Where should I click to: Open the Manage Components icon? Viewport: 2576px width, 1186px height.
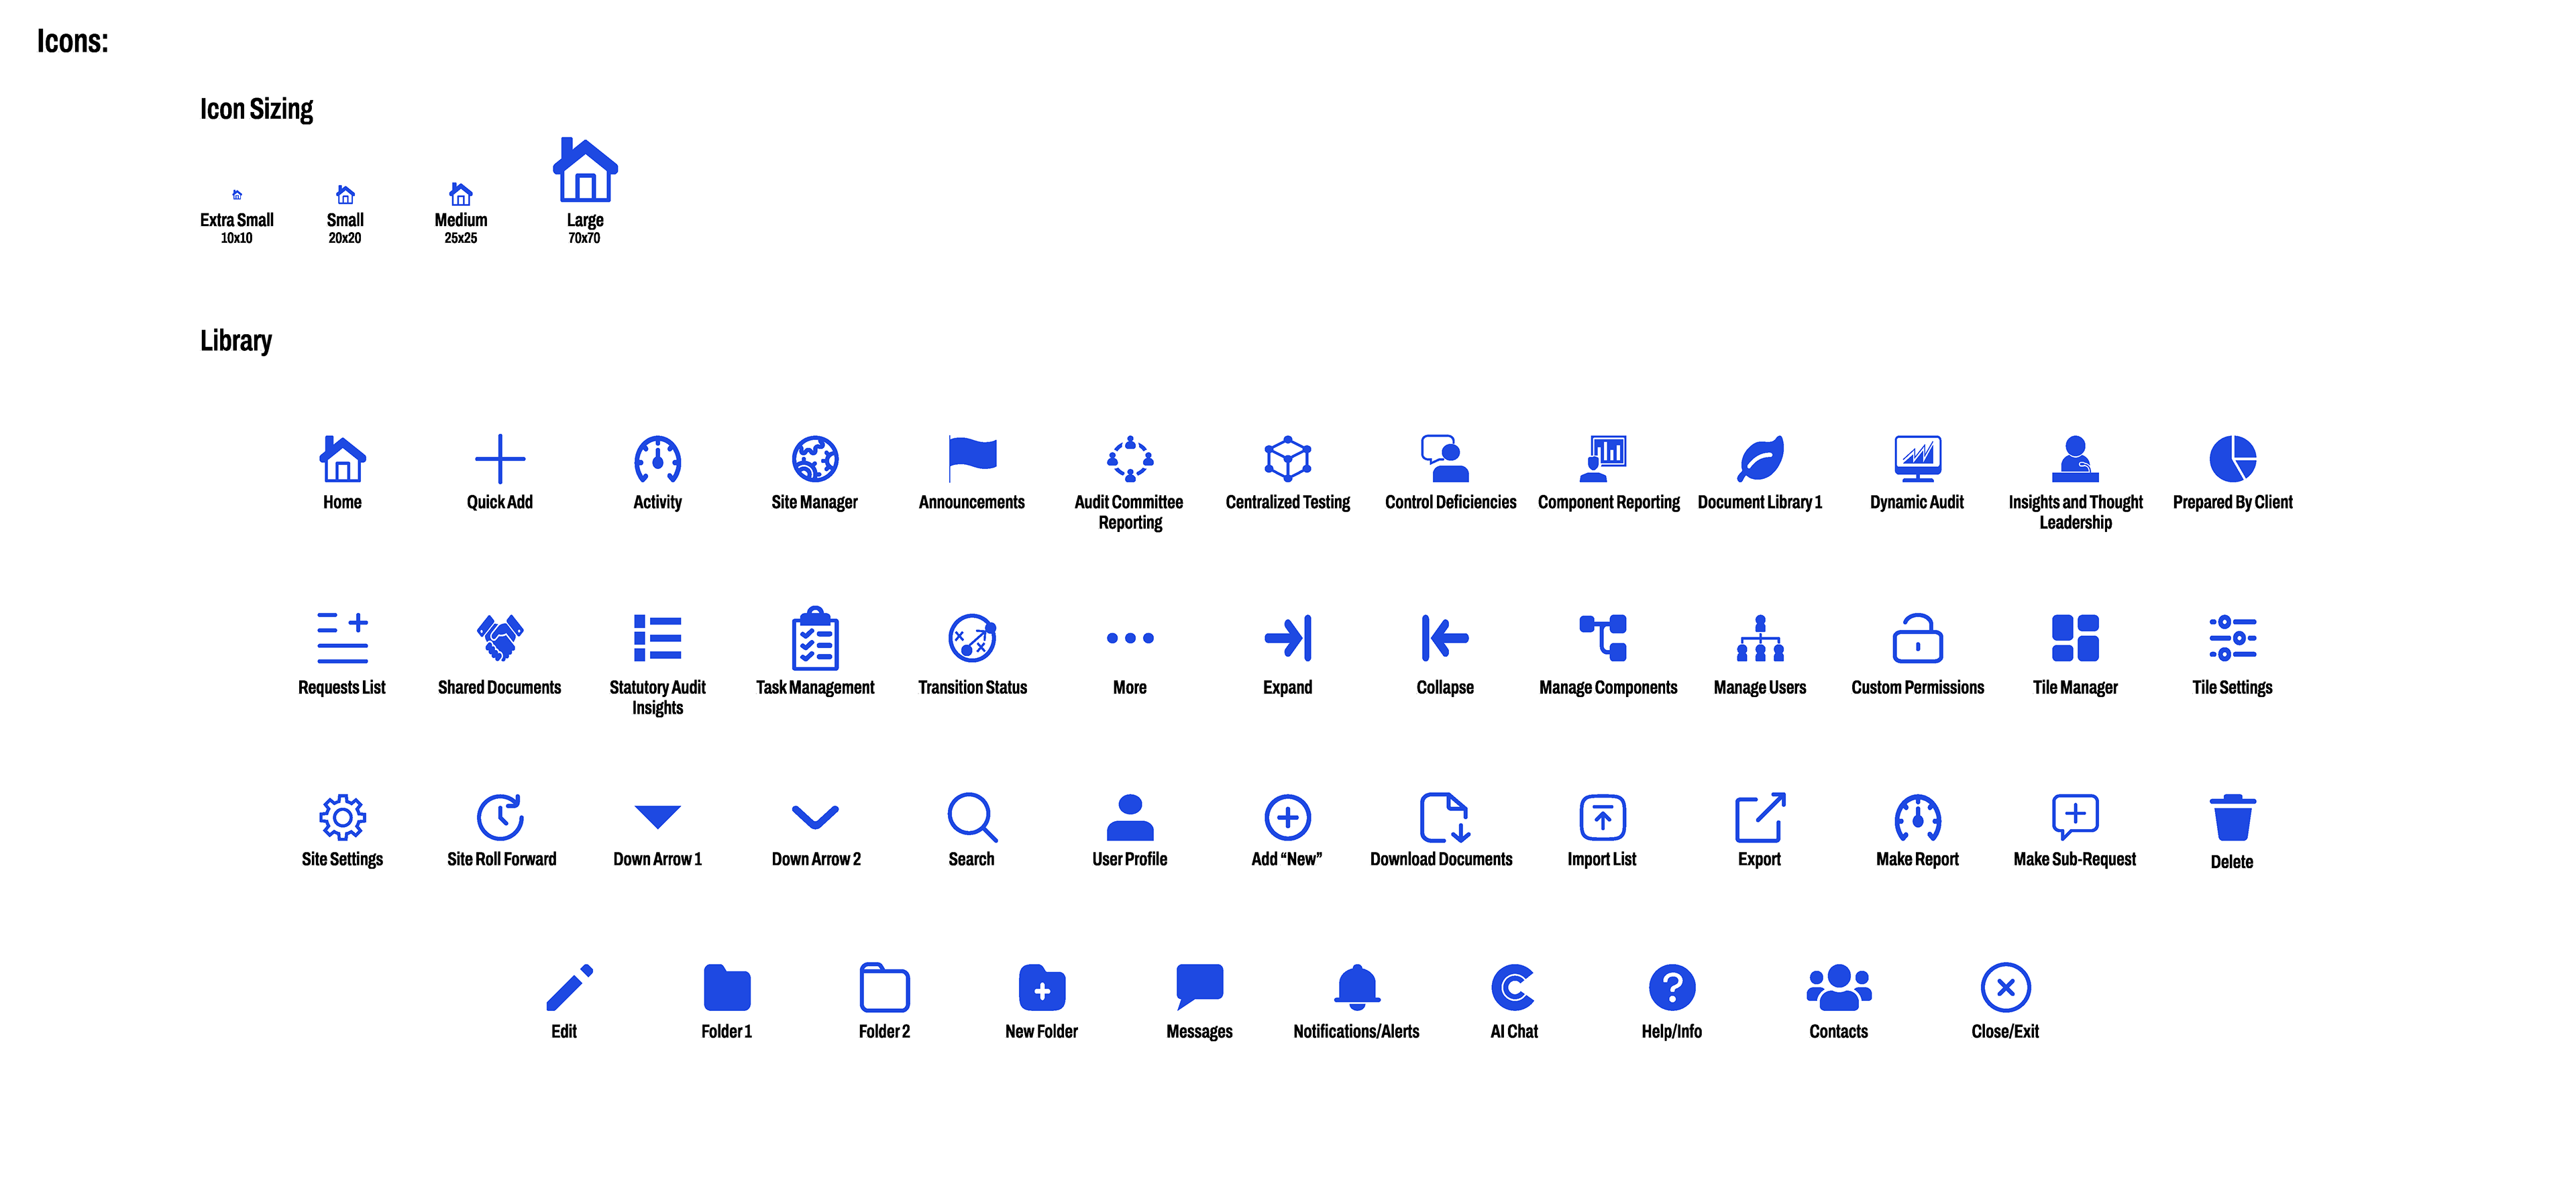[x=1603, y=638]
